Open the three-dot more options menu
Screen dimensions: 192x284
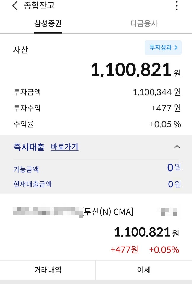(x=177, y=6)
